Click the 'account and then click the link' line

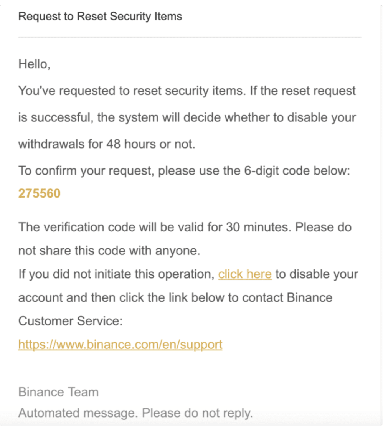[175, 298]
